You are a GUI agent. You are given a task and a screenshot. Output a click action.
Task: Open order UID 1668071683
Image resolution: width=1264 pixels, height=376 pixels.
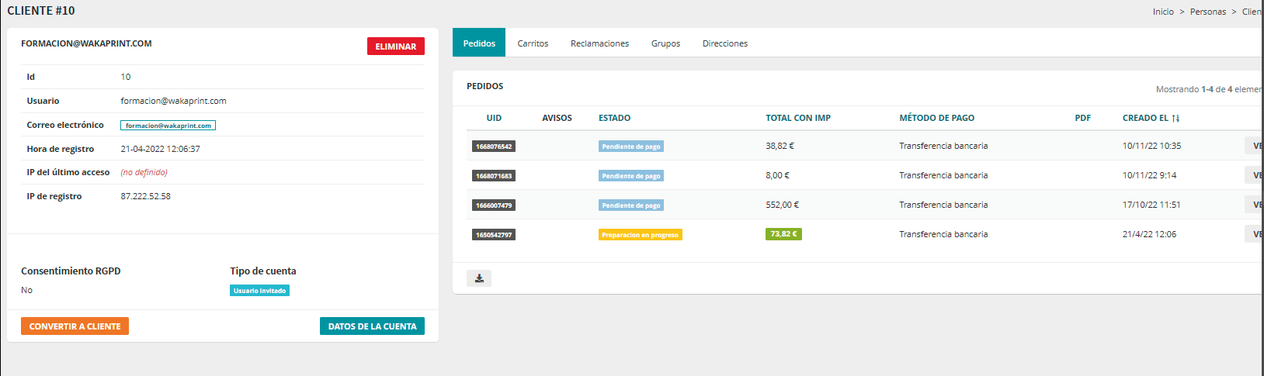tap(494, 176)
